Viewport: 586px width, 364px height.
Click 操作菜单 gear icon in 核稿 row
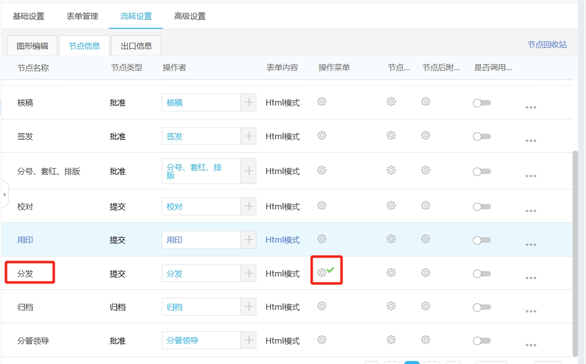(322, 102)
